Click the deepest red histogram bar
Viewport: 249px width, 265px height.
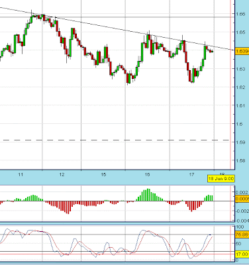pos(68,207)
